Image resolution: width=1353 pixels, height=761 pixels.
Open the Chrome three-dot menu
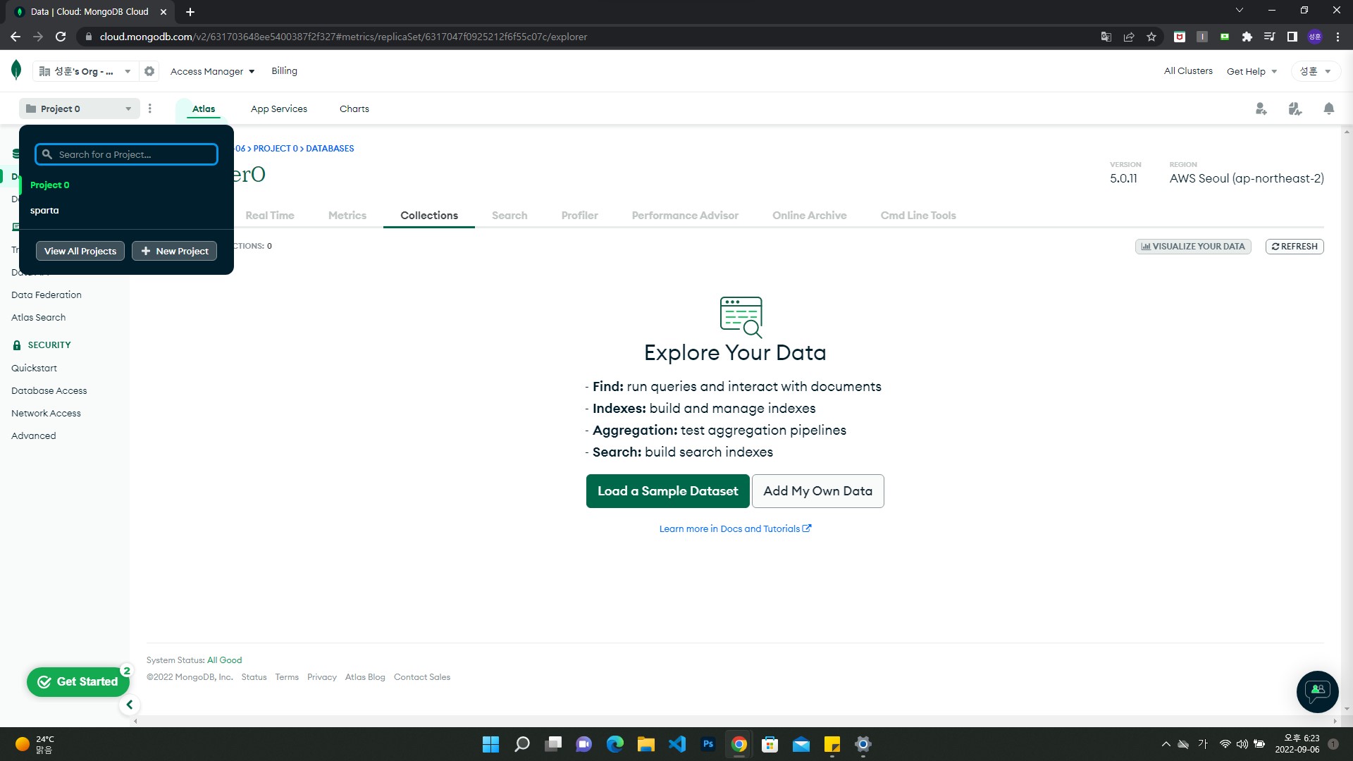click(1337, 37)
